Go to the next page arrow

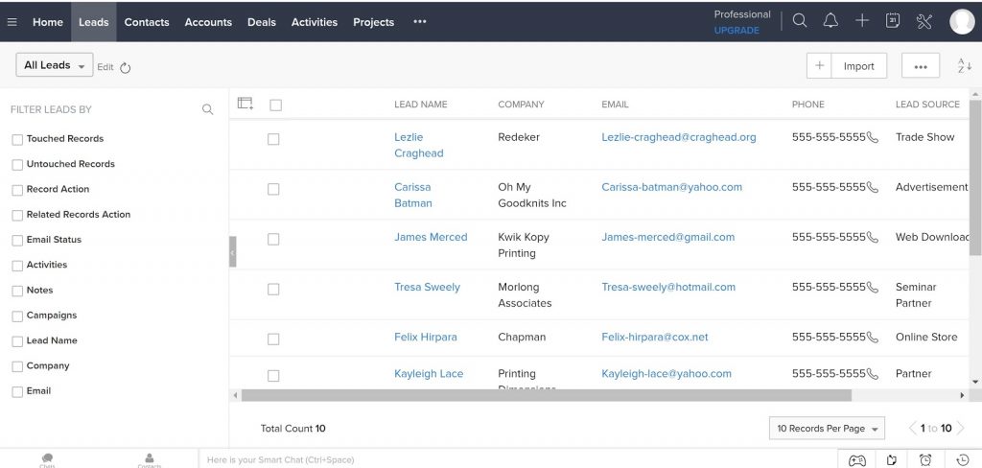pyautogui.click(x=961, y=429)
